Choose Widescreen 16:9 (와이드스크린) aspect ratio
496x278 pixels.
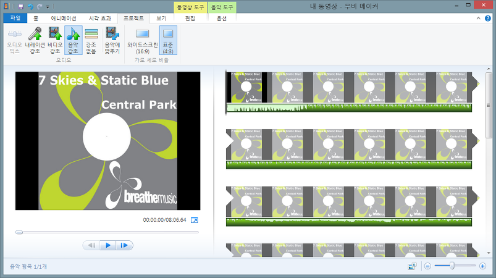tap(142, 41)
